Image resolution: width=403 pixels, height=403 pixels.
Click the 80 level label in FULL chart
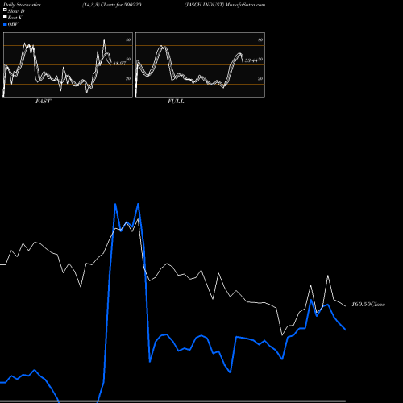[260, 39]
